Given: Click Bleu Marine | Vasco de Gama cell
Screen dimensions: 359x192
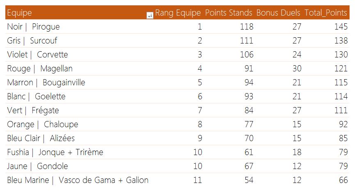Looking at the screenshot, I should click(78, 180).
